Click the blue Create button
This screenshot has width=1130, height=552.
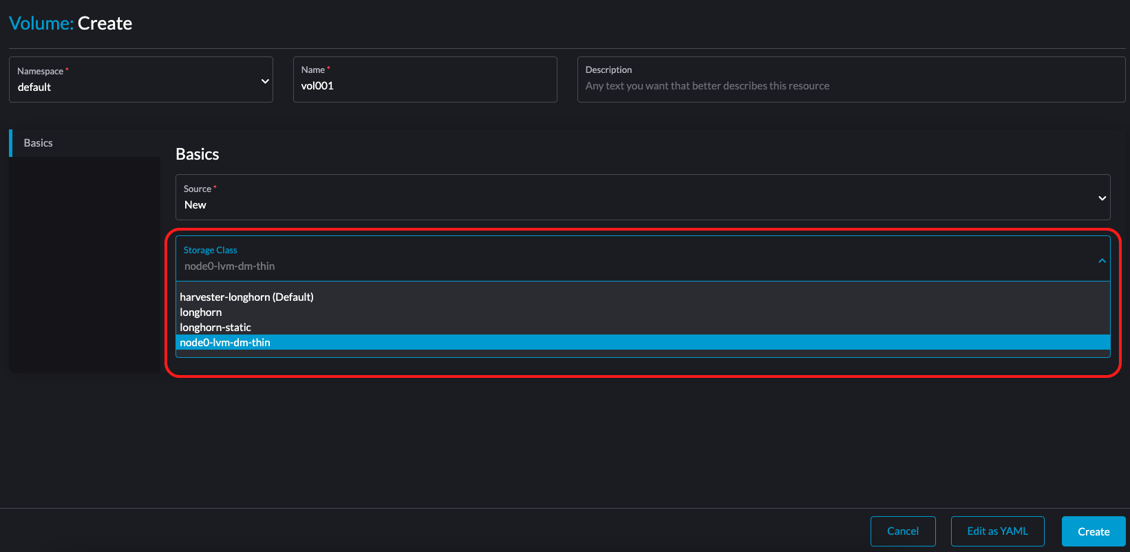(x=1093, y=531)
